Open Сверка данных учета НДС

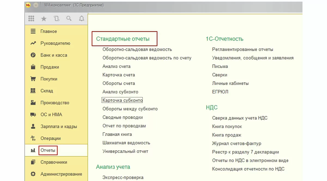[x=240, y=118]
